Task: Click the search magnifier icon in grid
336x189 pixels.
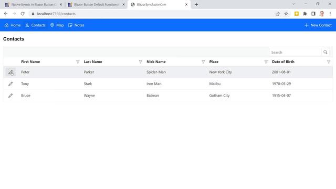Action: click(325, 52)
